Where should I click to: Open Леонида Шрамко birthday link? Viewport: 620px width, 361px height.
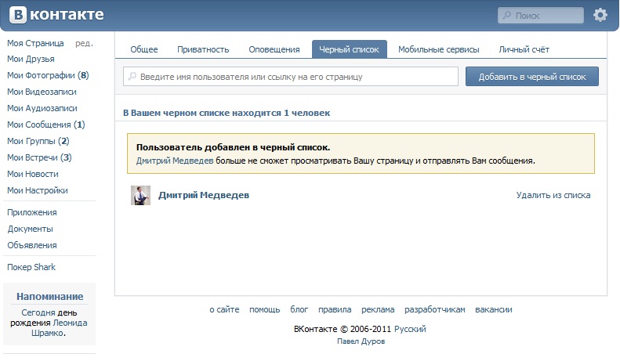coord(59,328)
